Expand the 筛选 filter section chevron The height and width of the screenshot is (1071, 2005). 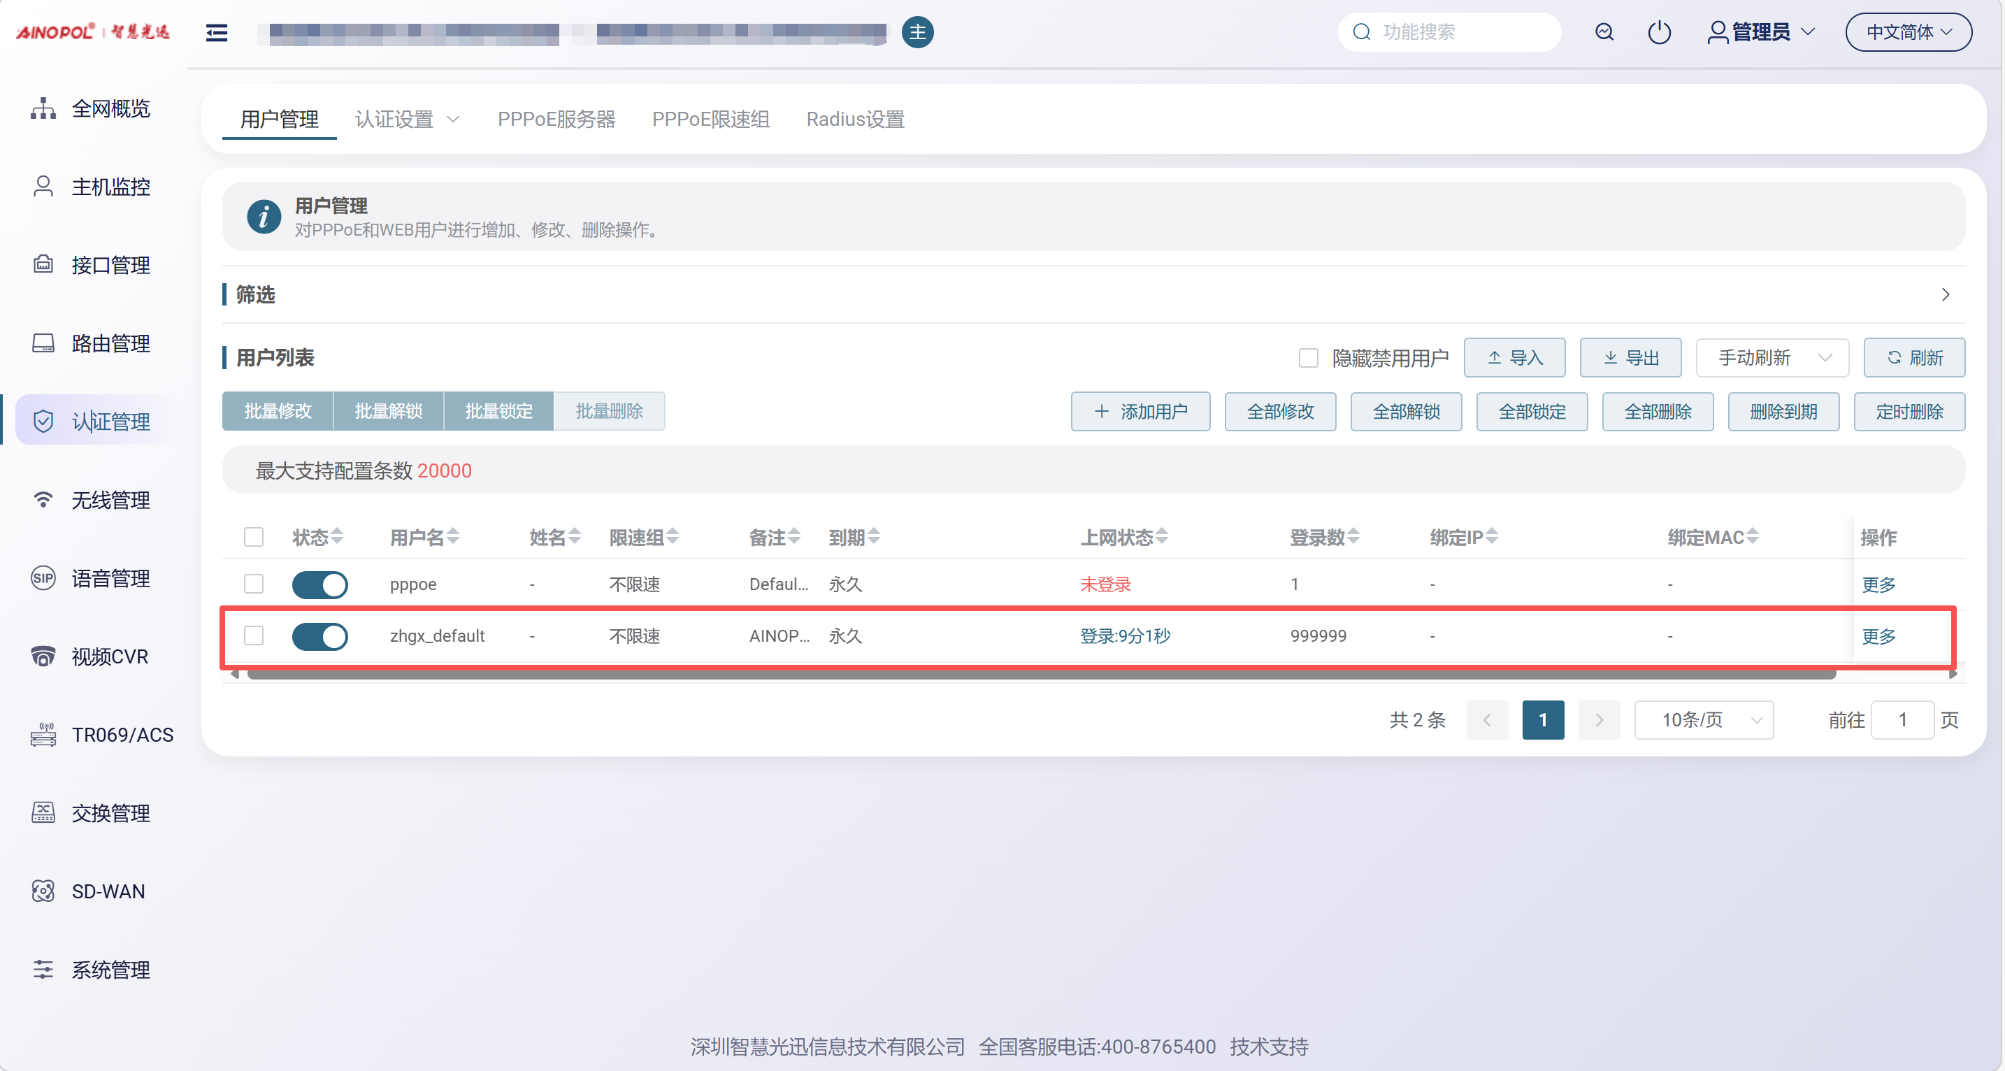click(x=1945, y=295)
